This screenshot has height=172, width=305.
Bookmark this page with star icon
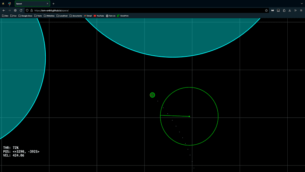coord(266,10)
